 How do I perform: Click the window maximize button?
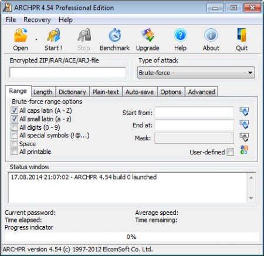tap(233, 8)
